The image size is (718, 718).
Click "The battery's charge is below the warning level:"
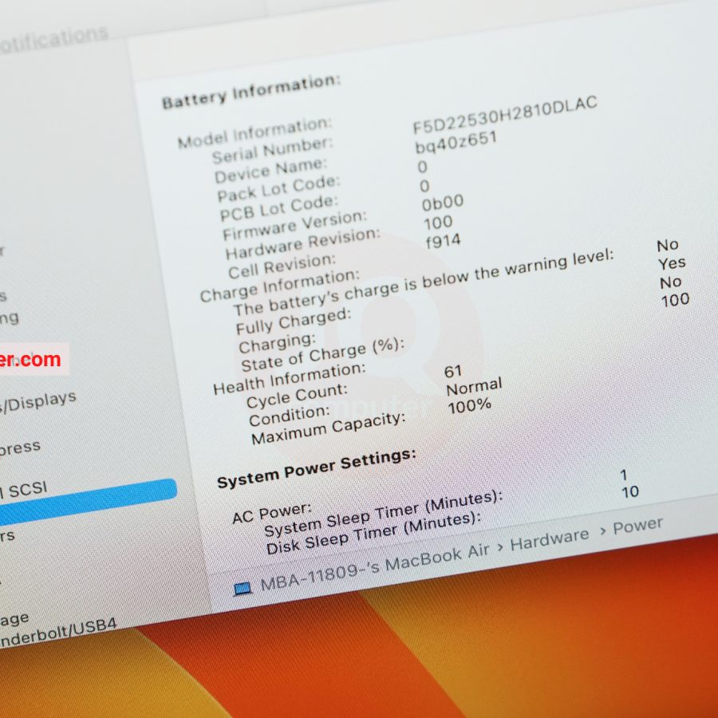tap(424, 282)
